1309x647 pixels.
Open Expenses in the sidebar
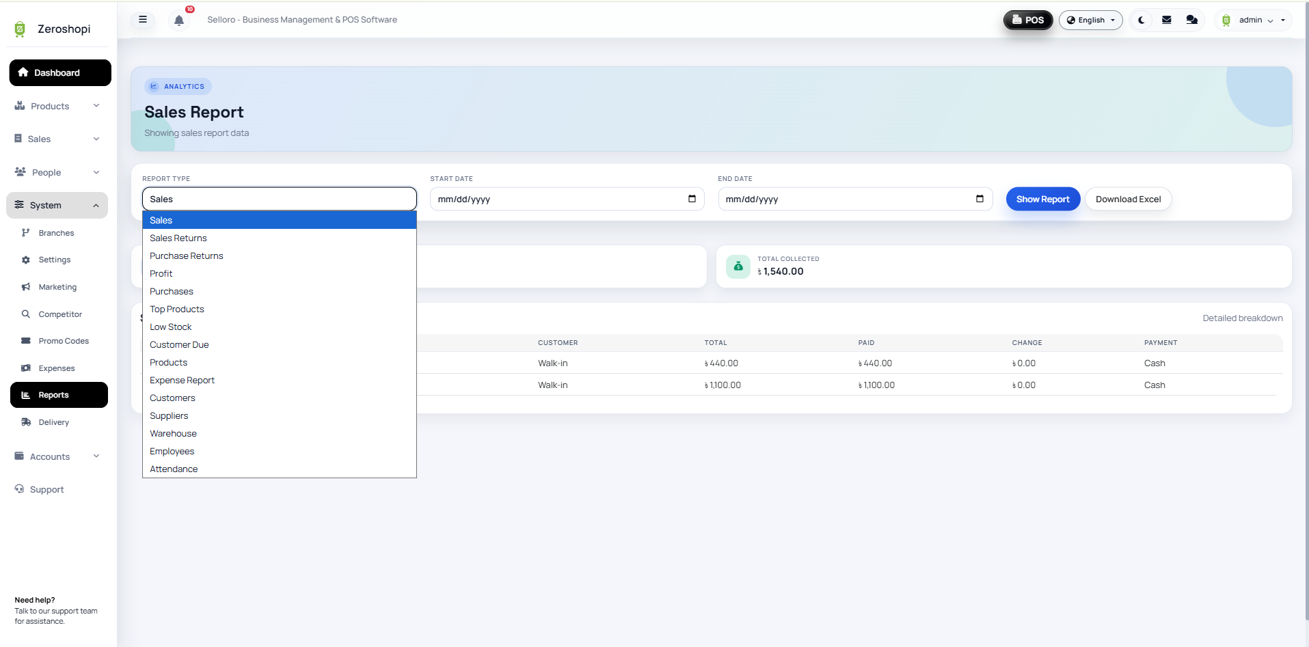click(x=59, y=368)
